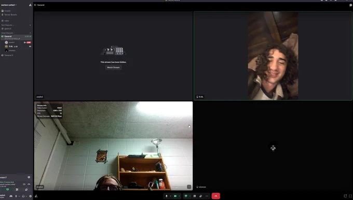This screenshot has height=200, width=353.
Task: Open camera options arrow in call controls
Action: (179, 196)
